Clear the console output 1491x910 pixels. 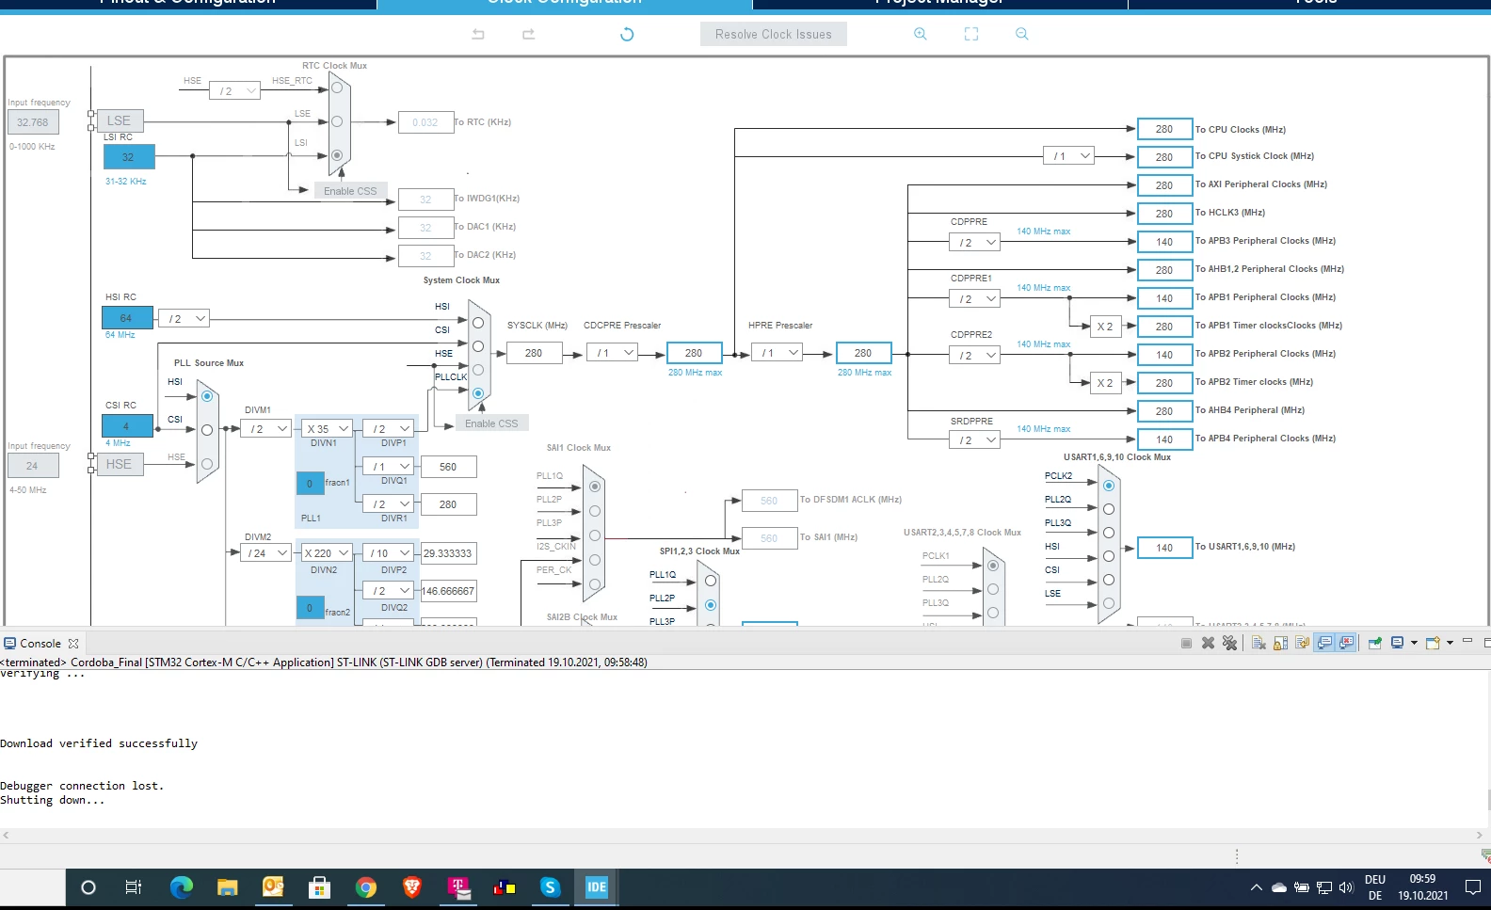coord(1259,643)
